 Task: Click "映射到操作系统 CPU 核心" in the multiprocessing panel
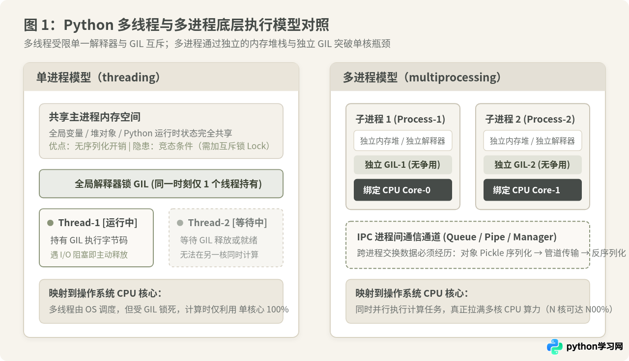click(x=412, y=293)
